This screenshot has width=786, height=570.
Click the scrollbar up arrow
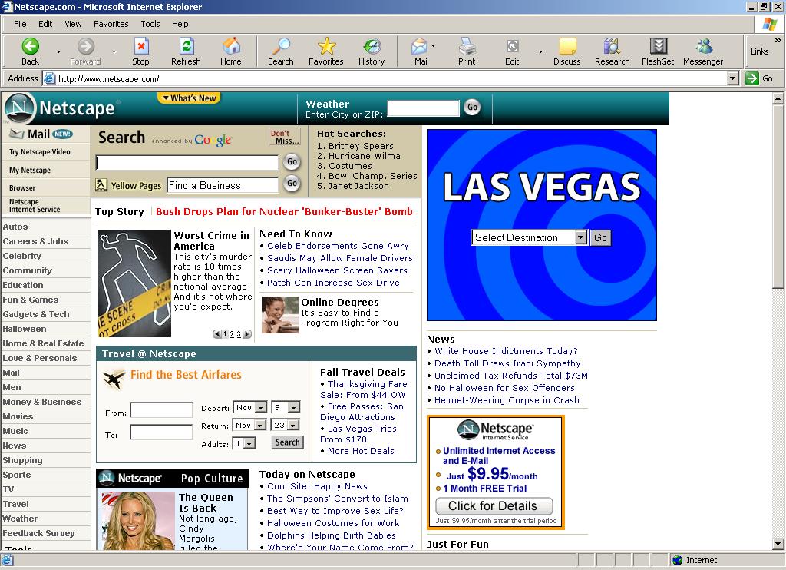pyautogui.click(x=778, y=98)
